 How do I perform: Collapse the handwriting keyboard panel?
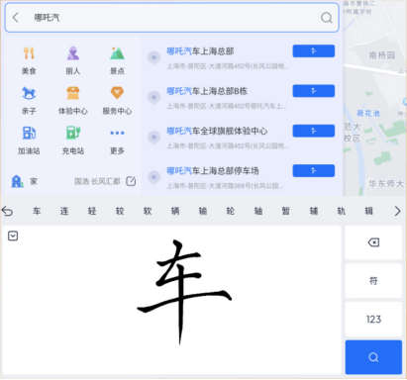(13, 236)
